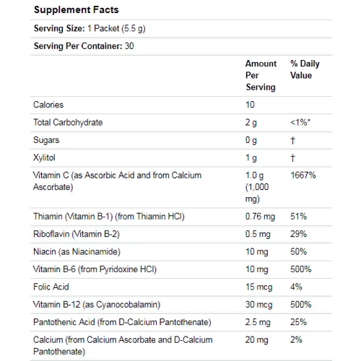The image size is (361, 361).
Task: Click the % Daily Value column header
Action: 305,69
